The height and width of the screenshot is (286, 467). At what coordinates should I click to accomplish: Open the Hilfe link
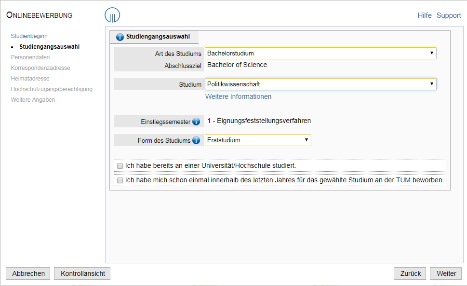pyautogui.click(x=425, y=15)
